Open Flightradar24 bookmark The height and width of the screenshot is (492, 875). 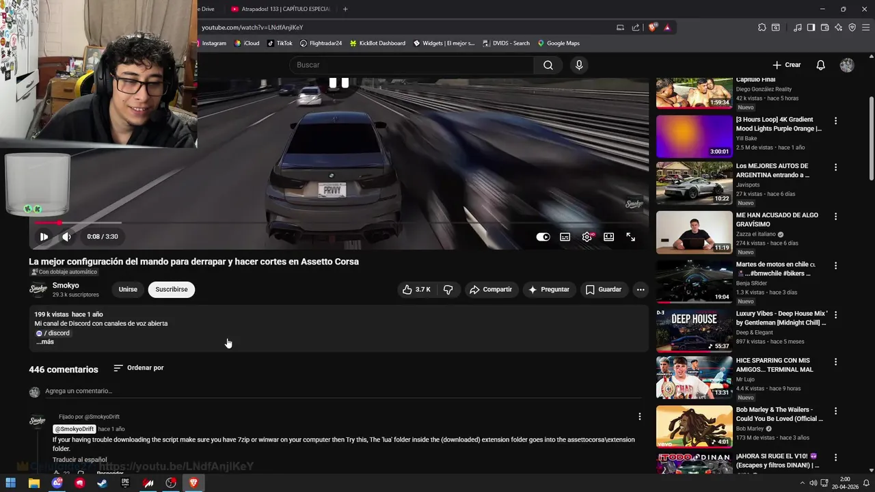pyautogui.click(x=321, y=43)
